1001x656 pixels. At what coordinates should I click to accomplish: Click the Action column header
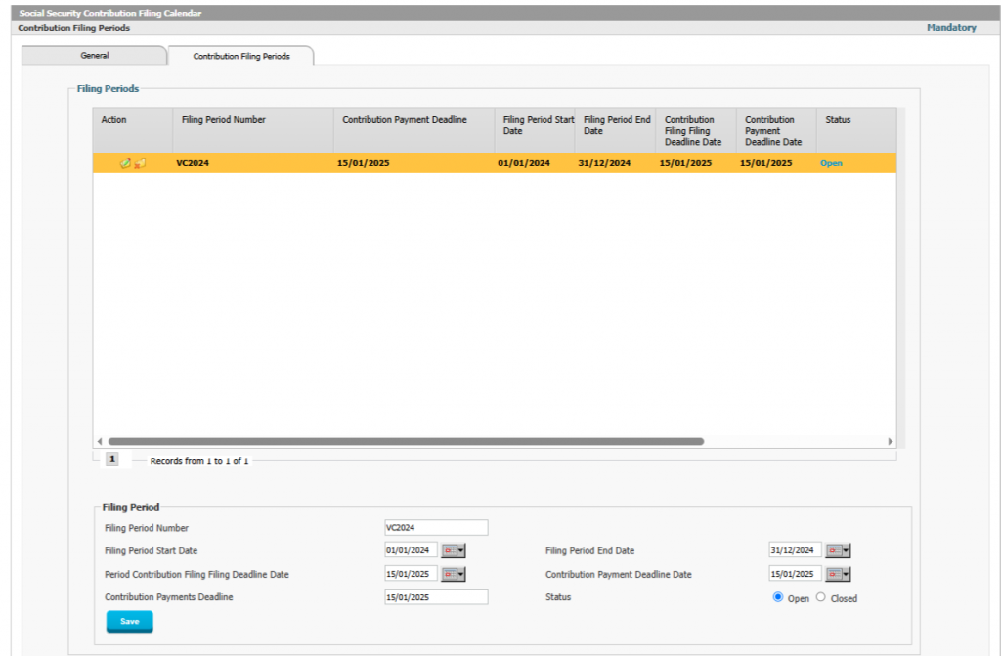pyautogui.click(x=133, y=130)
